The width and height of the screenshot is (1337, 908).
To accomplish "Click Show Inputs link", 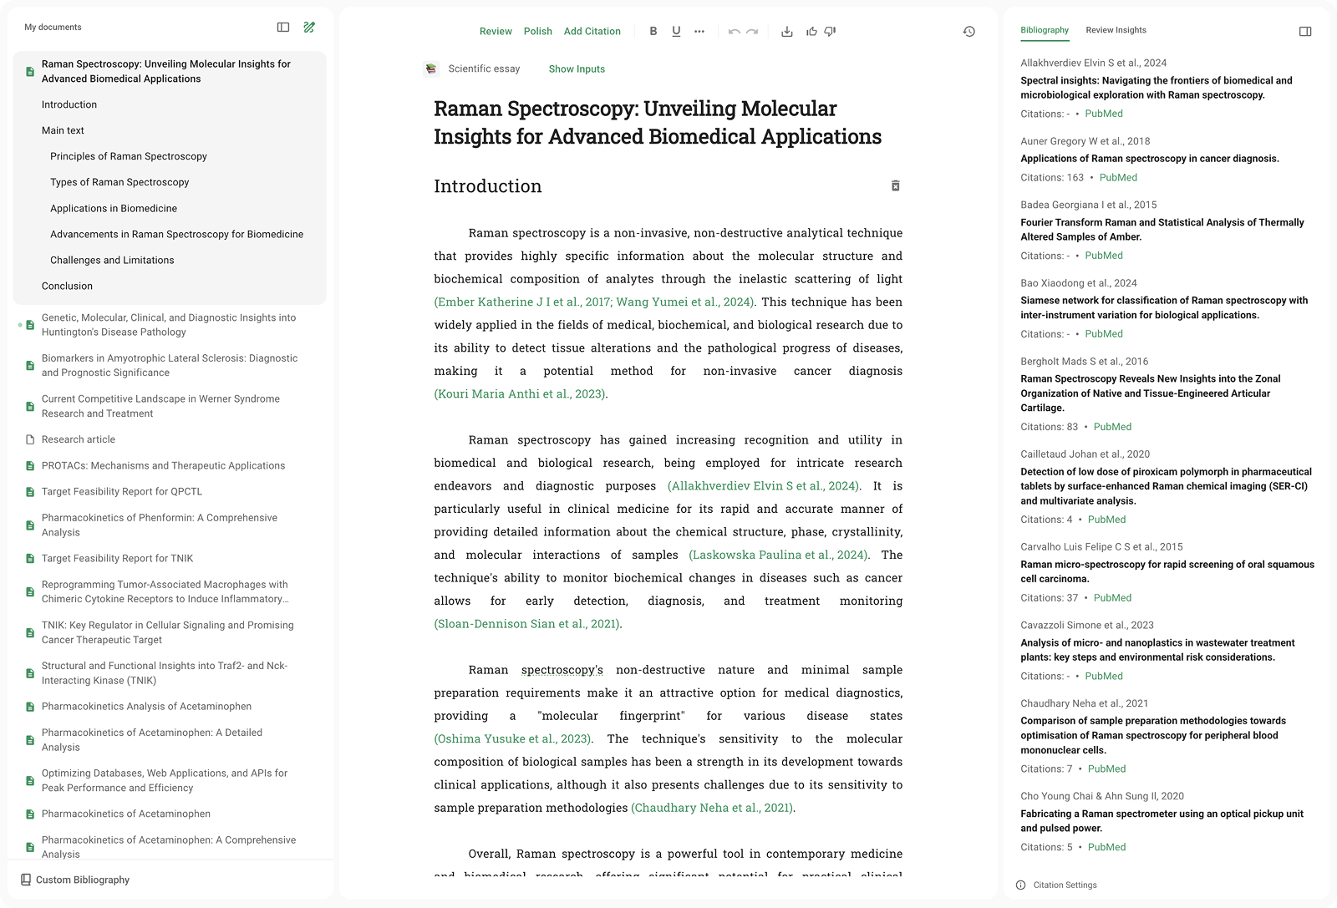I will coord(577,69).
